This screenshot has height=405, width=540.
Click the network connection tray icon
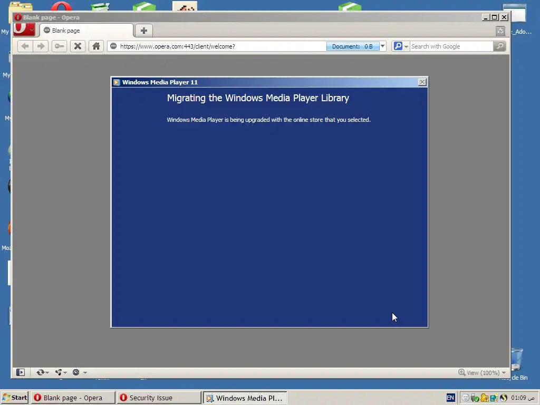coord(494,398)
